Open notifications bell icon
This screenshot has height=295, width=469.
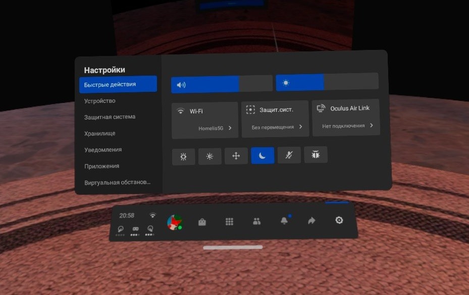pos(284,221)
